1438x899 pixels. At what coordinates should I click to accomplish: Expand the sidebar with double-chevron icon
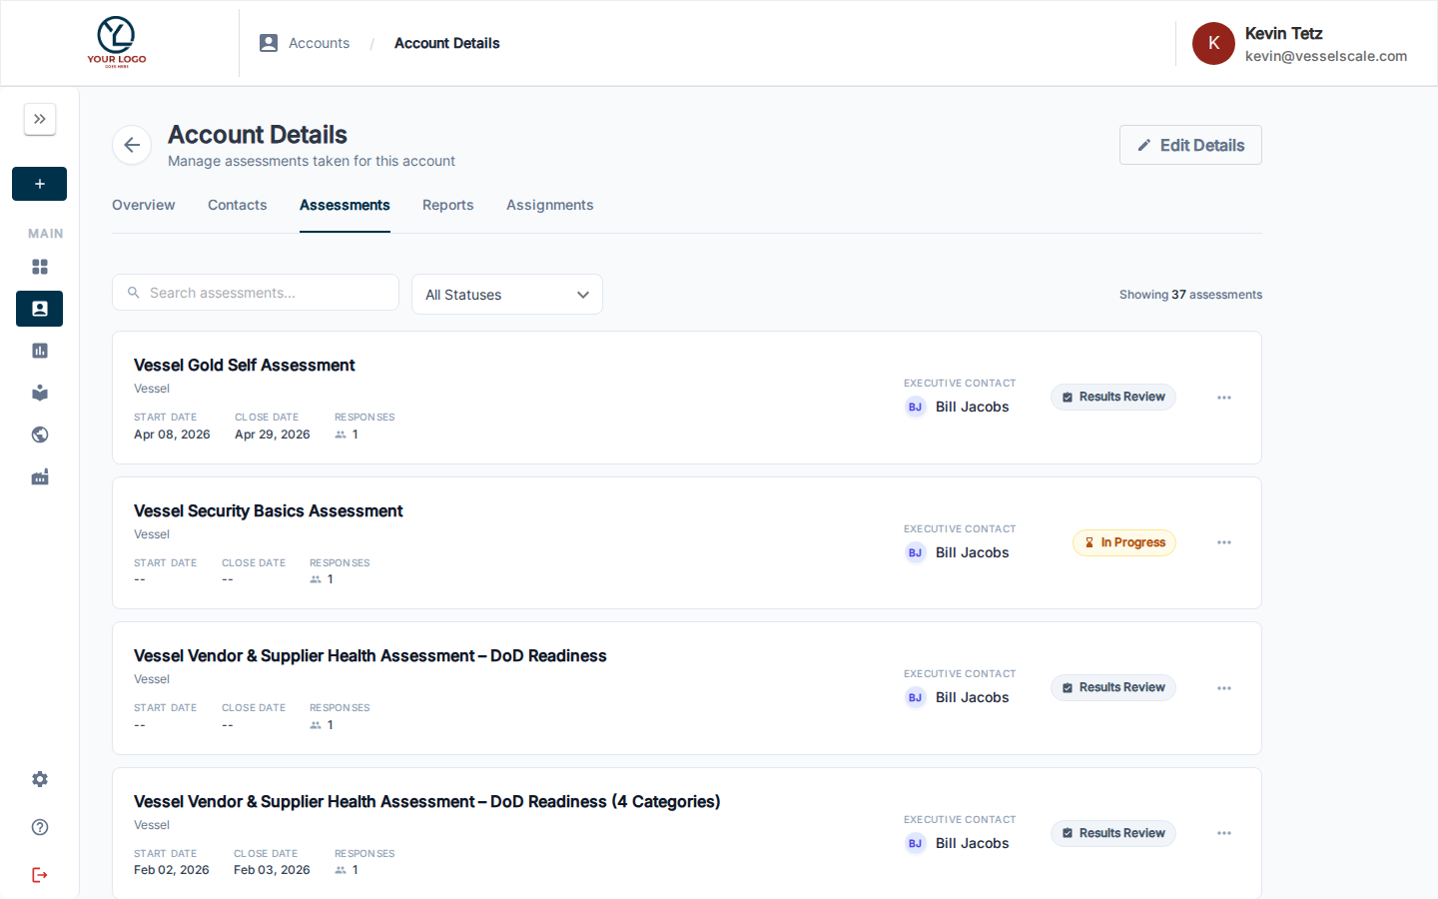tap(40, 119)
